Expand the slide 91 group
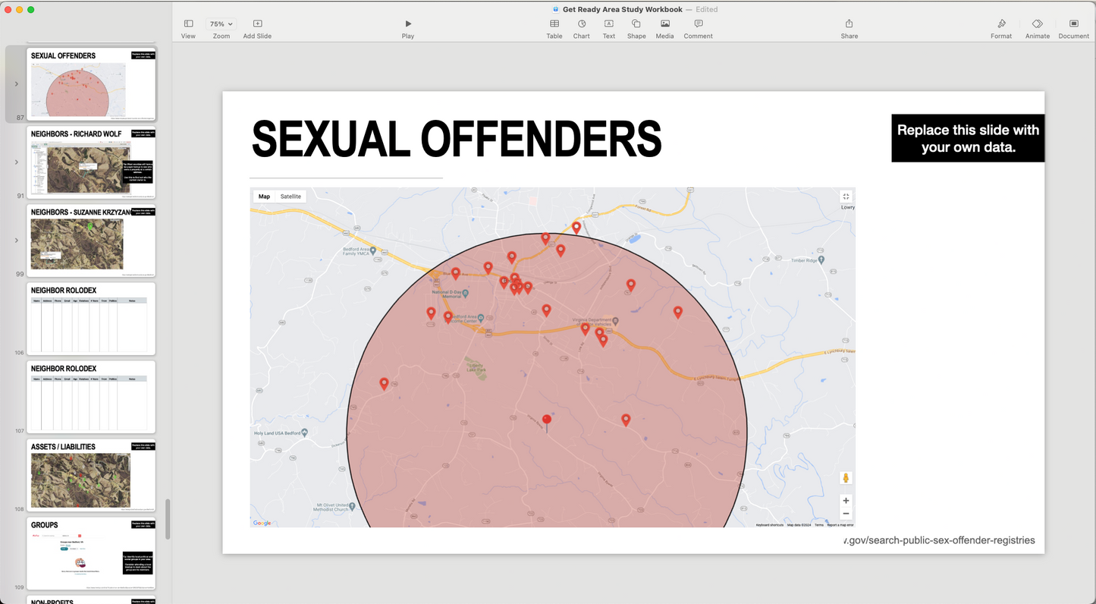Viewport: 1096px width, 604px height. click(x=17, y=162)
